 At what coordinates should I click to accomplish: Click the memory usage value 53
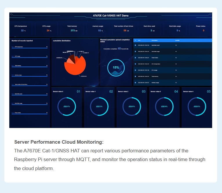(x=99, y=30)
